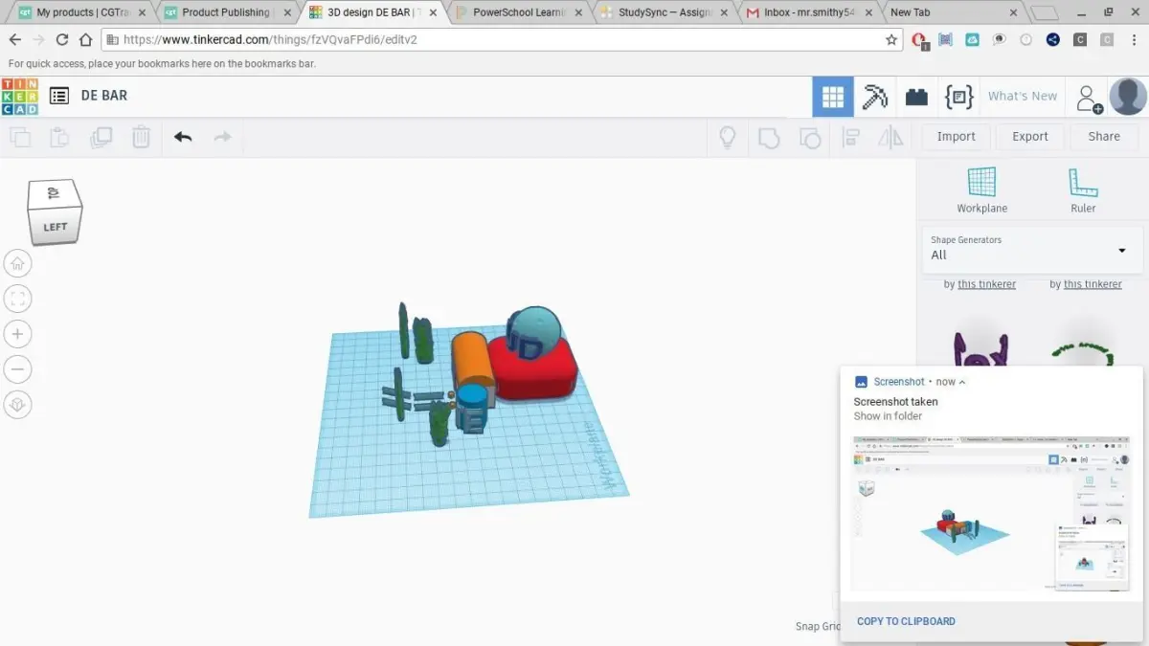Click the Group shapes icon
1149x646 pixels.
(769, 137)
